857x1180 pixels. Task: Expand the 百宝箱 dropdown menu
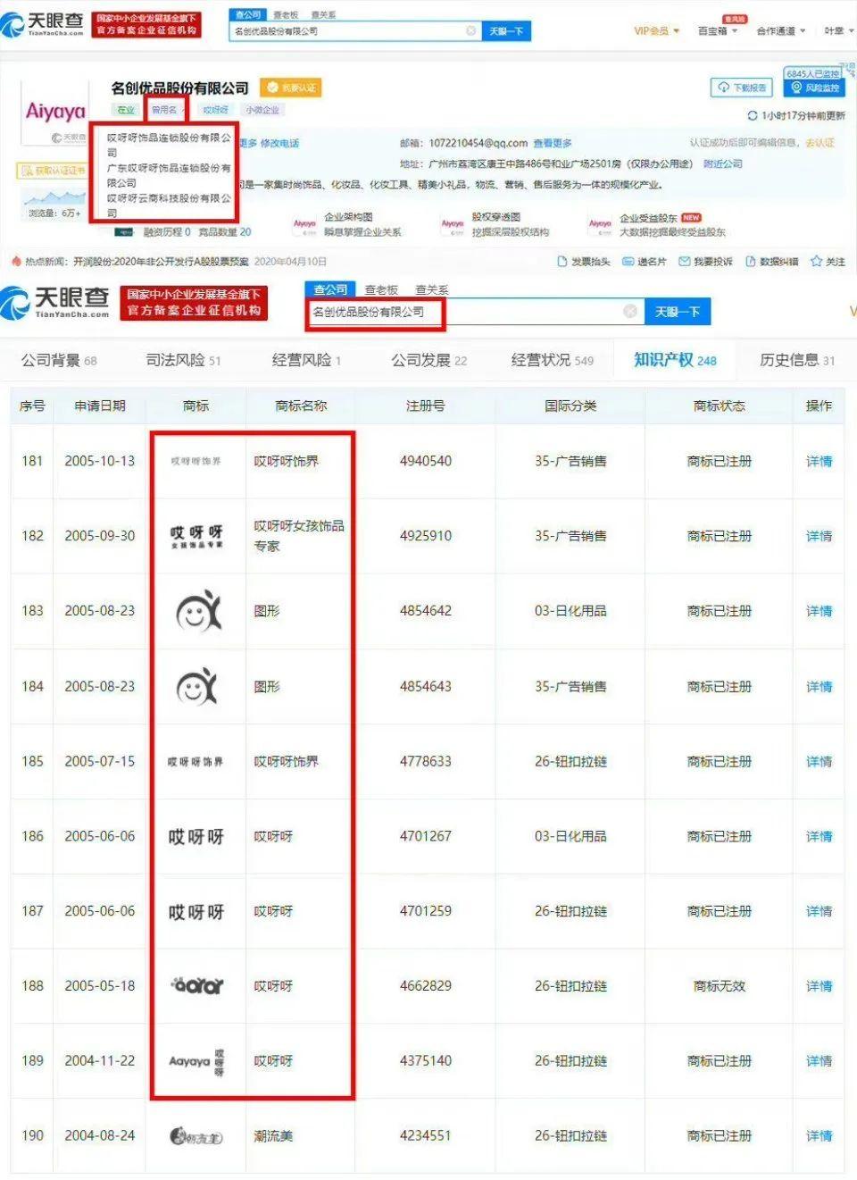(x=718, y=31)
